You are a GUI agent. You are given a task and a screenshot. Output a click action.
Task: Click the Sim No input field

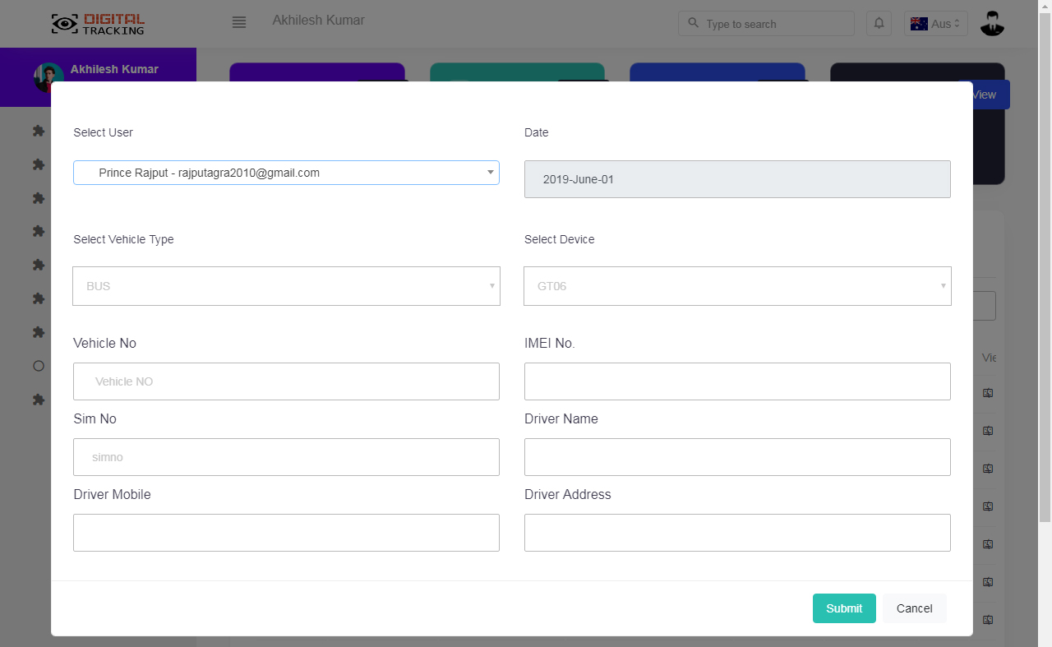point(286,457)
